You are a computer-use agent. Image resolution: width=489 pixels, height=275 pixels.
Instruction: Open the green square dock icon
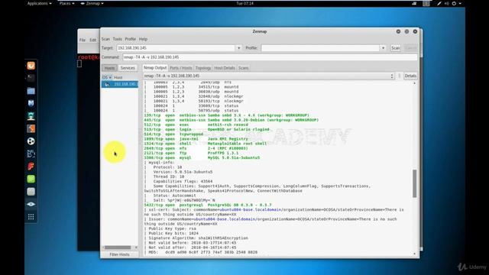(x=31, y=179)
